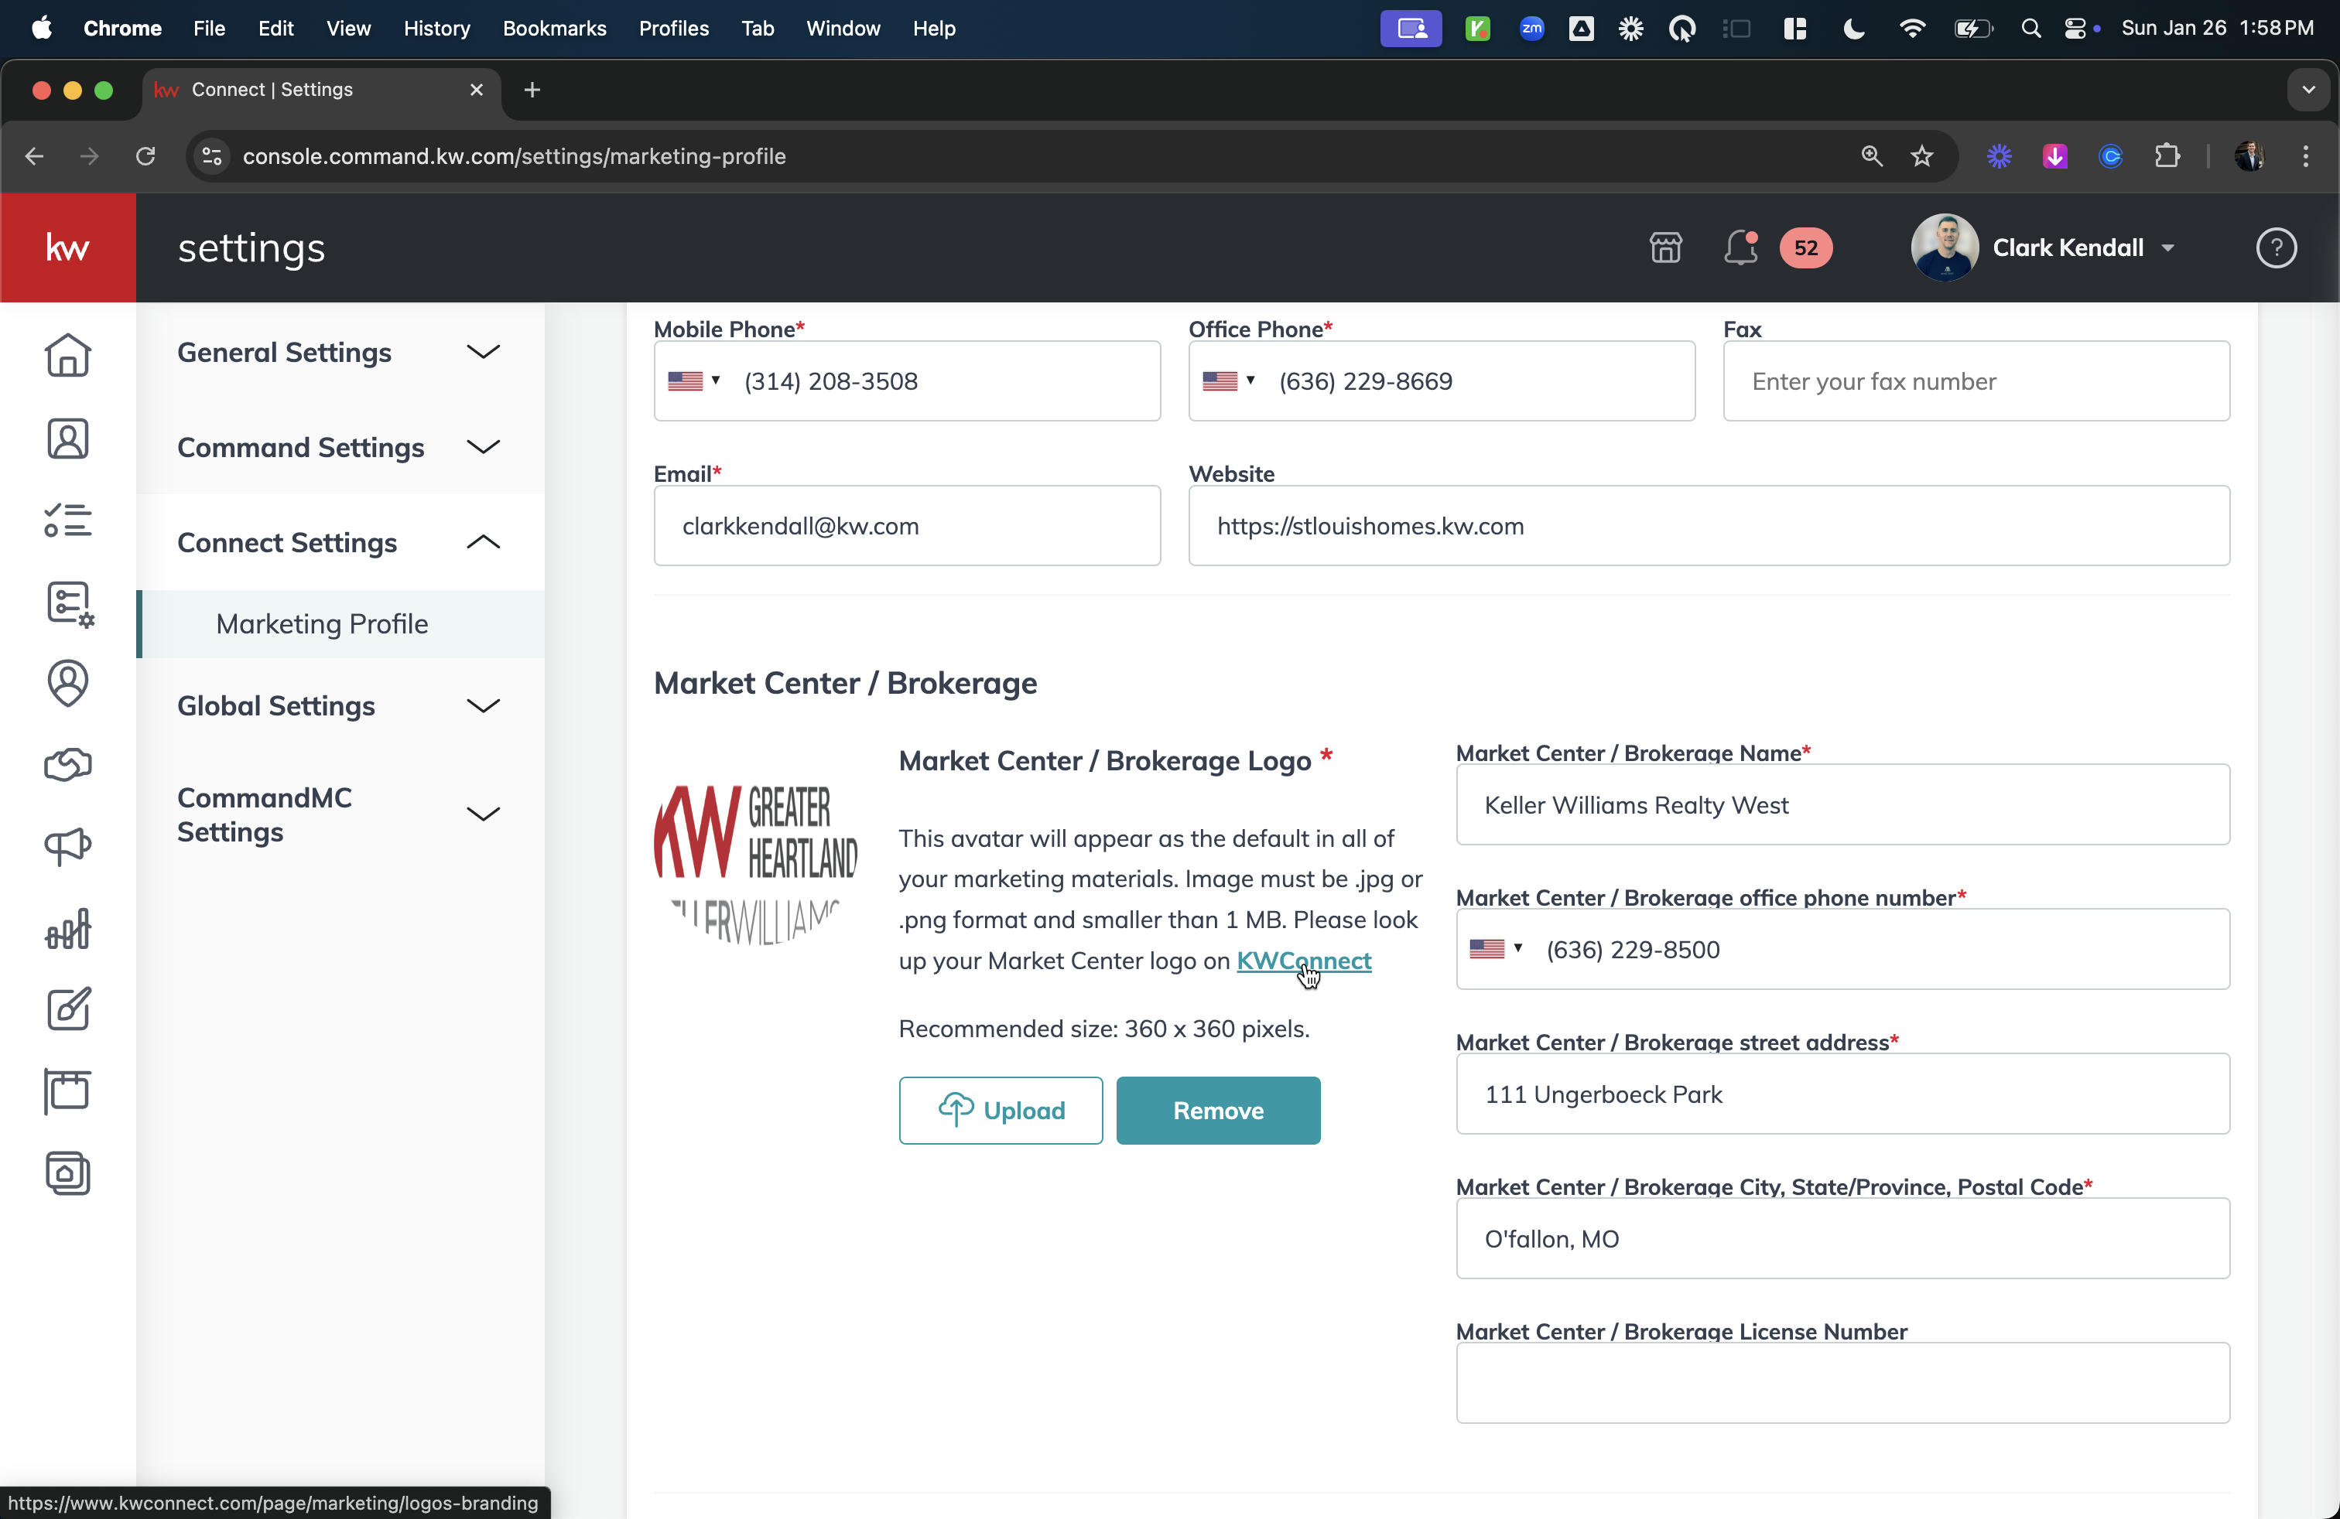The height and width of the screenshot is (1519, 2340).
Task: Go back using Chrome's back arrow
Action: click(x=34, y=156)
